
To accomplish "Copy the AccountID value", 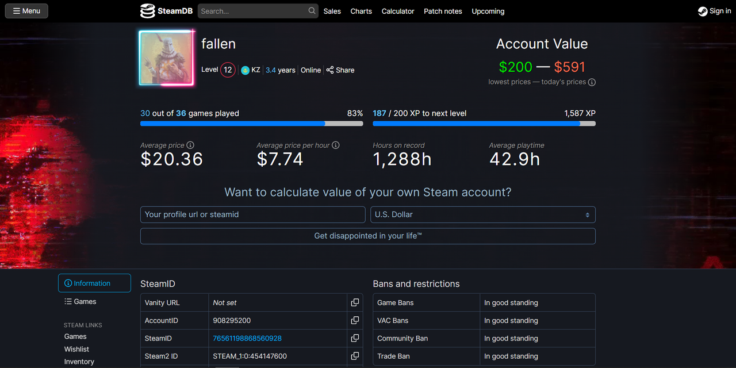I will point(355,320).
